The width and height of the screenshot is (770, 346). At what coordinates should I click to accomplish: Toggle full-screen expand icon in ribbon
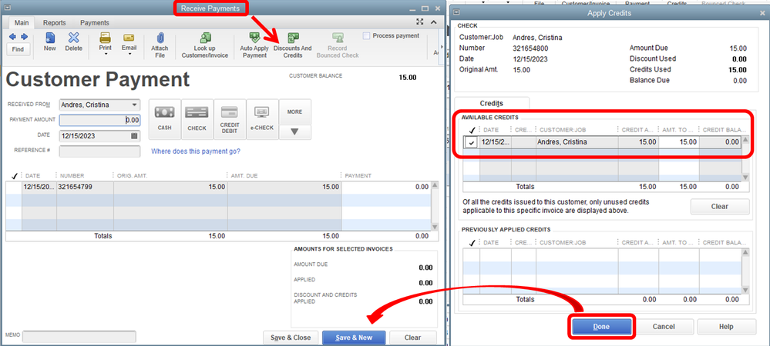click(420, 22)
